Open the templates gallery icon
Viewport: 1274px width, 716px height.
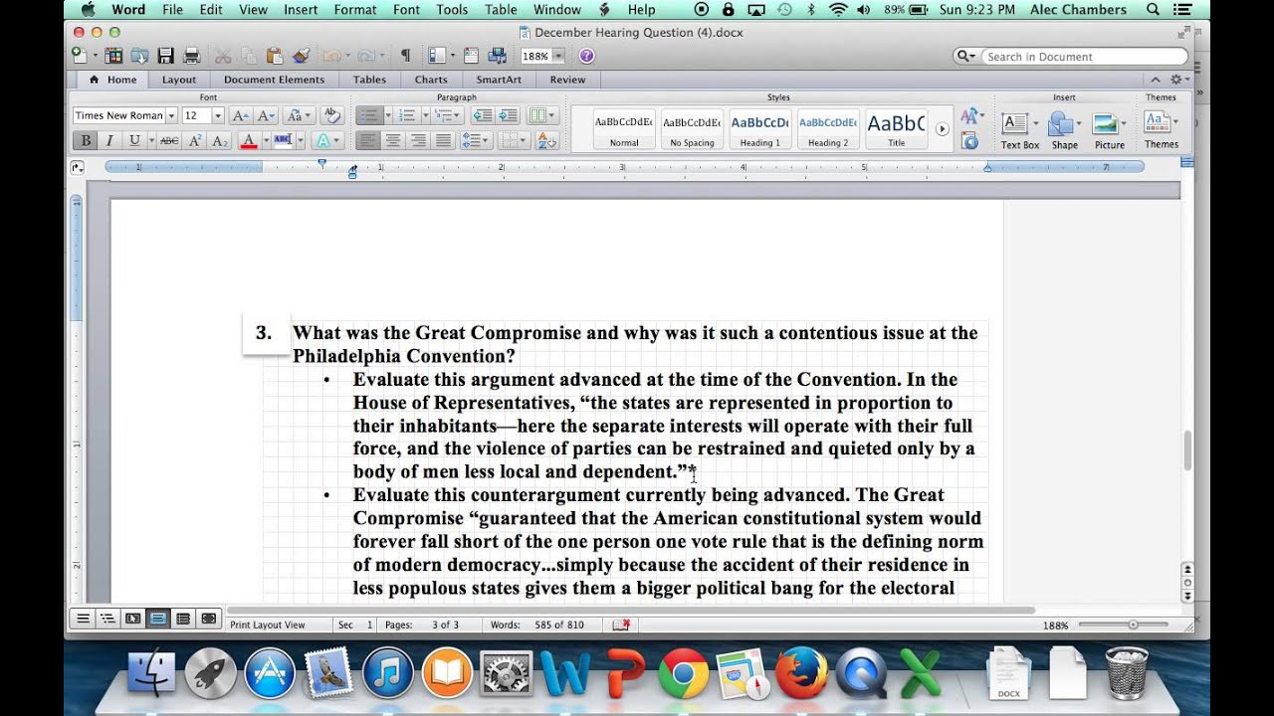114,56
